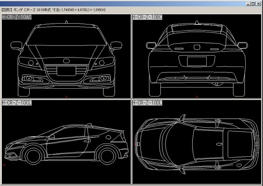This screenshot has width=263, height=186.
Task: Select the H-CR-Z-10BC rear view label
Action: tap(147, 17)
